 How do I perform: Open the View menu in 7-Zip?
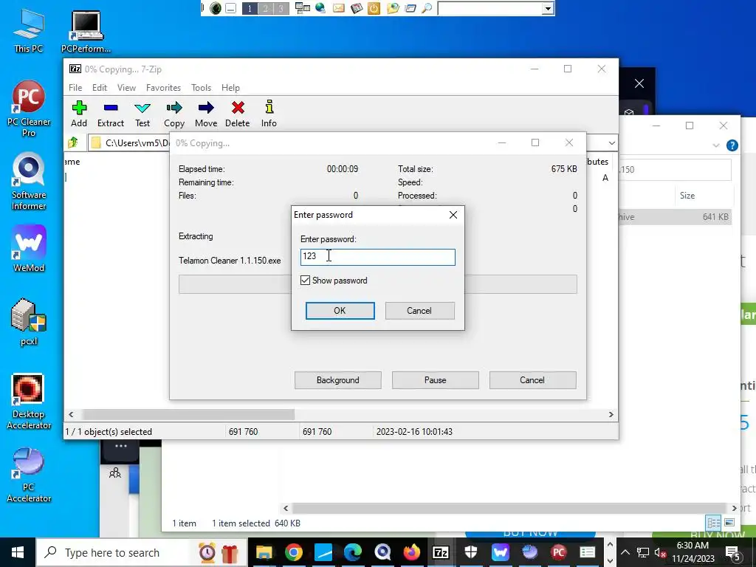pyautogui.click(x=126, y=88)
